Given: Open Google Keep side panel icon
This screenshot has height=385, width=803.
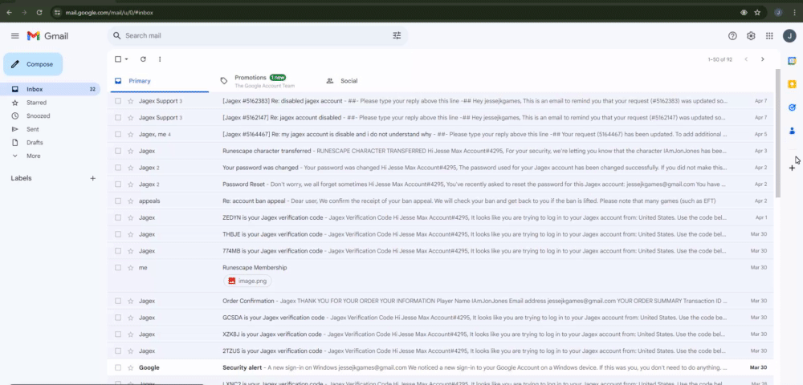Looking at the screenshot, I should (792, 84).
